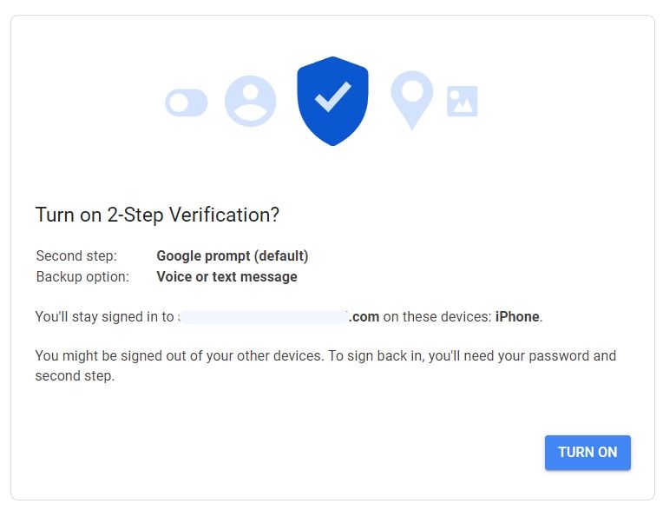Click the bold 'iPhone' device name
This screenshot has width=663, height=517.
[517, 317]
